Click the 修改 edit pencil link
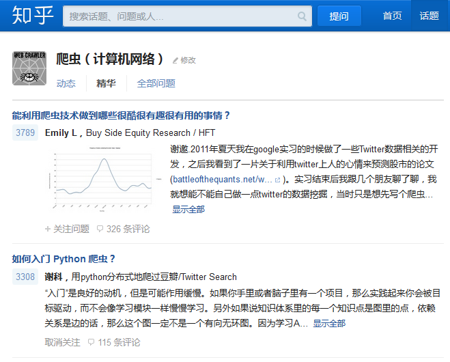 tap(184, 60)
